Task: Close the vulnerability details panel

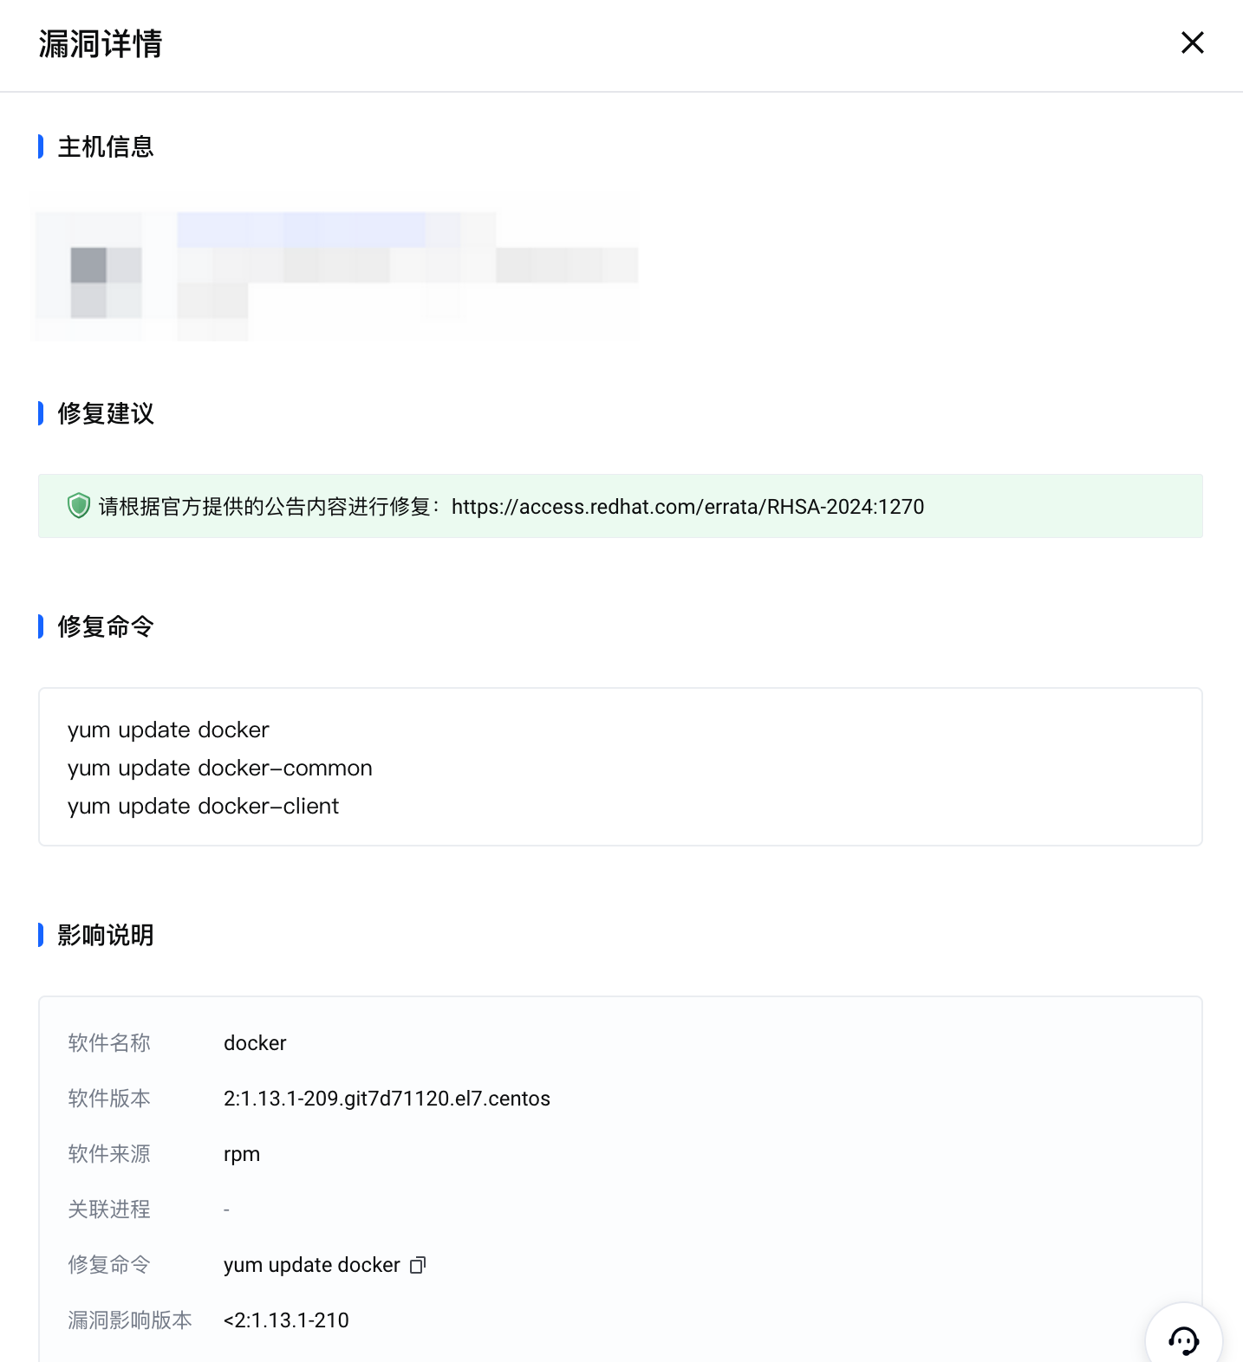Action: 1192,42
